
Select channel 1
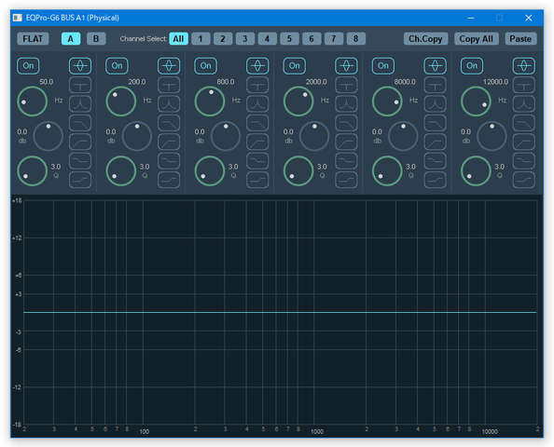(201, 39)
